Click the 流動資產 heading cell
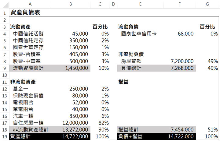The height and width of the screenshot is (141, 220). 30,27
